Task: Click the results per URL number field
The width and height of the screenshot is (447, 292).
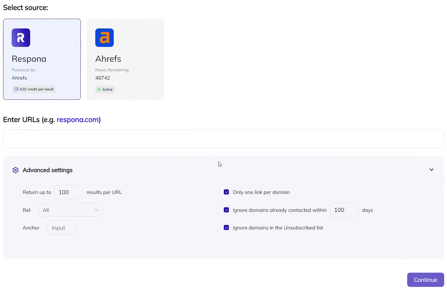Action: [69, 192]
